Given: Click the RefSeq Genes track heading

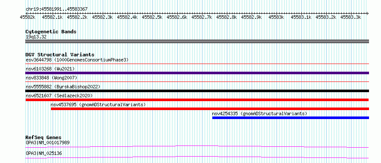Looking at the screenshot, I should tap(43, 137).
